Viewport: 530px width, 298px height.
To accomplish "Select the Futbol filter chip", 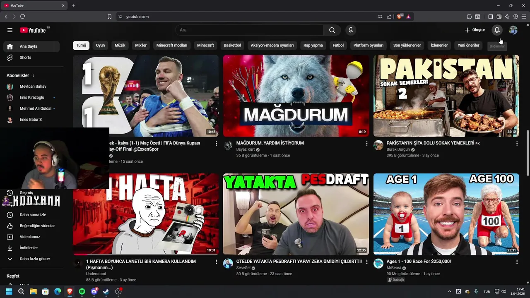I will 338,46.
